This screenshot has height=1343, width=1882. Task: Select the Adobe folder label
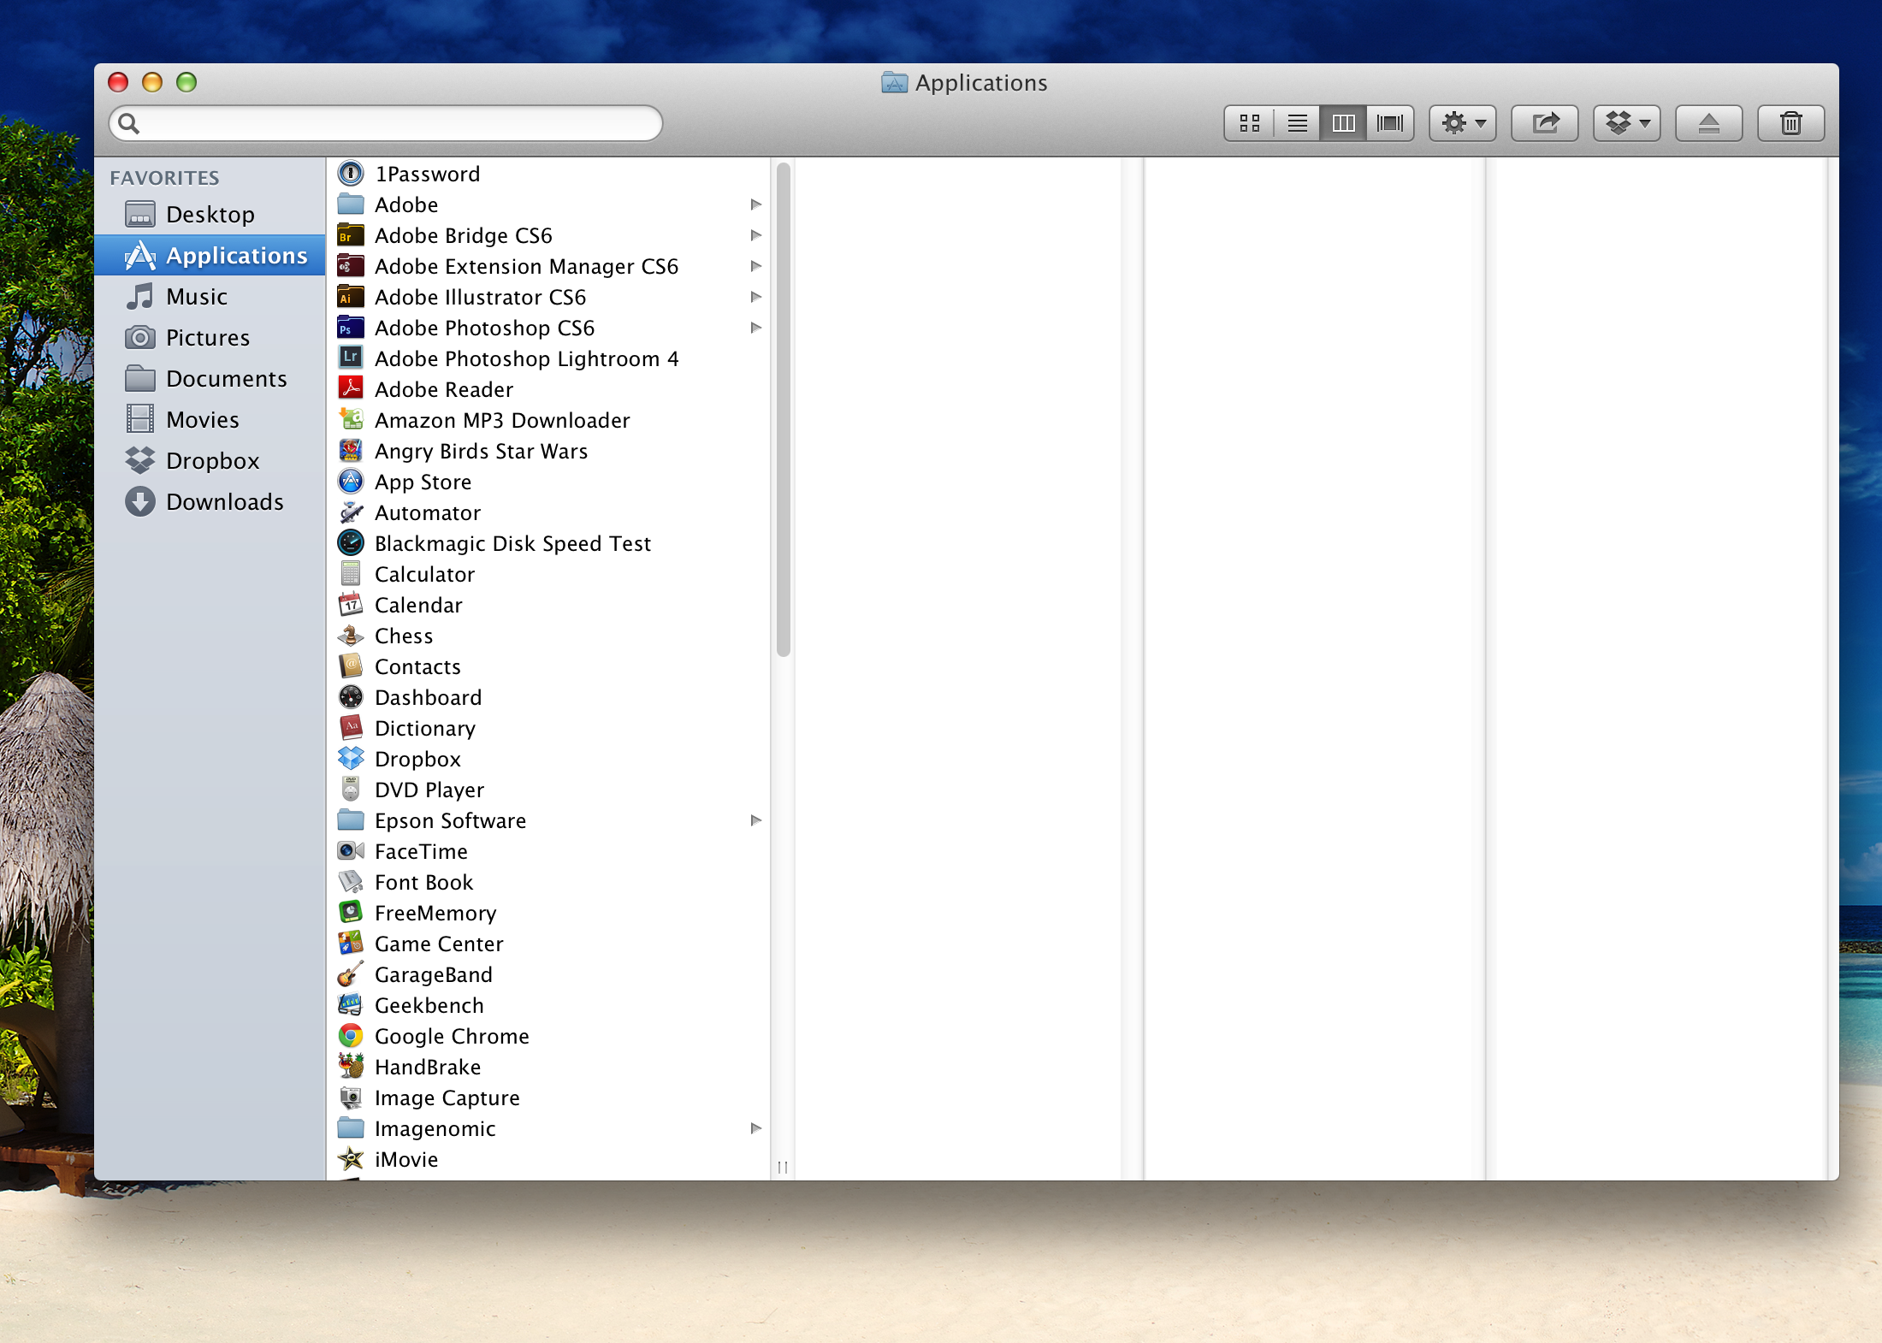(406, 204)
